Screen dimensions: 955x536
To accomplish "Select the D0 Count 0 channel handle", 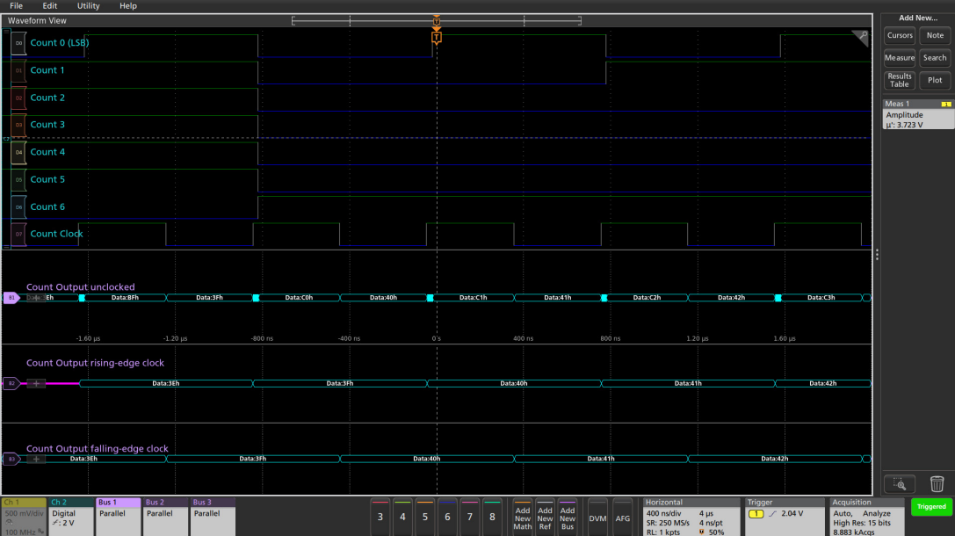I will (x=18, y=42).
